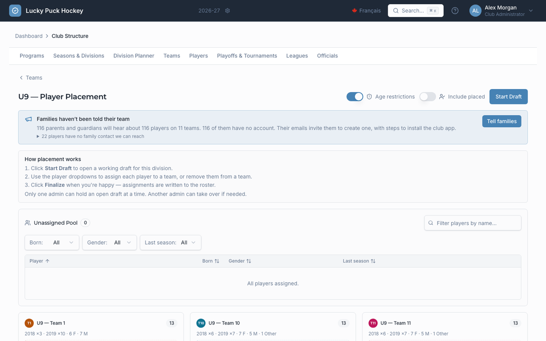Screen dimensions: 546x341
Task: Open the Officials tab
Action: click(x=328, y=56)
